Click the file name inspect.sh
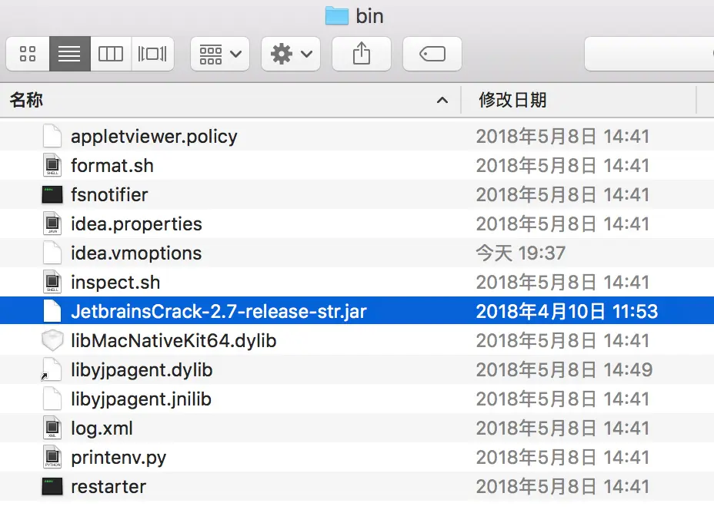The width and height of the screenshot is (714, 513). [x=115, y=282]
